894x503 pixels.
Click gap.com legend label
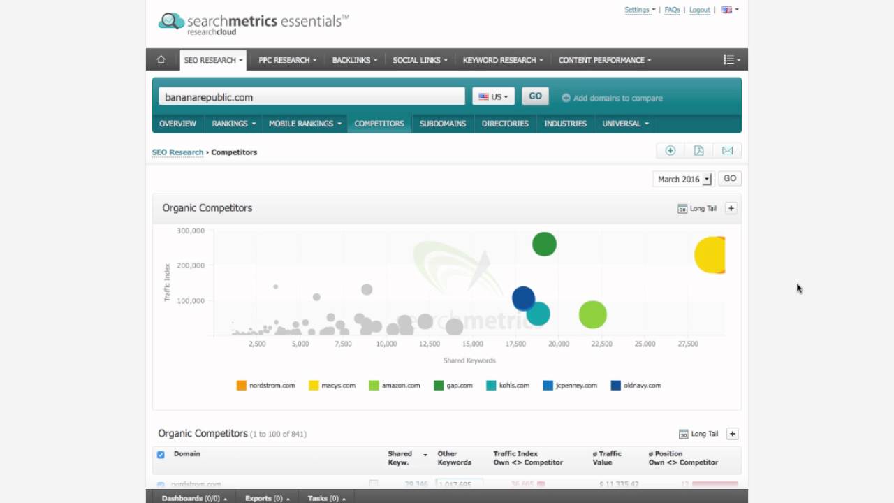[460, 386]
